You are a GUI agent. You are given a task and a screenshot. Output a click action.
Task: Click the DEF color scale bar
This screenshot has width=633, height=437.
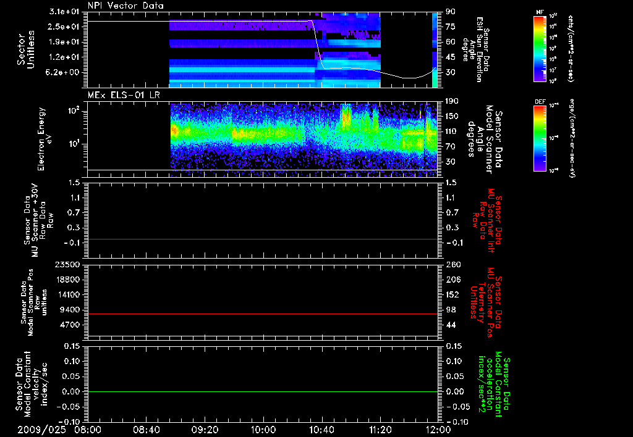point(540,138)
